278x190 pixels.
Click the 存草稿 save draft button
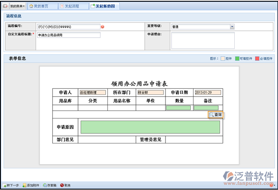click(x=50, y=185)
